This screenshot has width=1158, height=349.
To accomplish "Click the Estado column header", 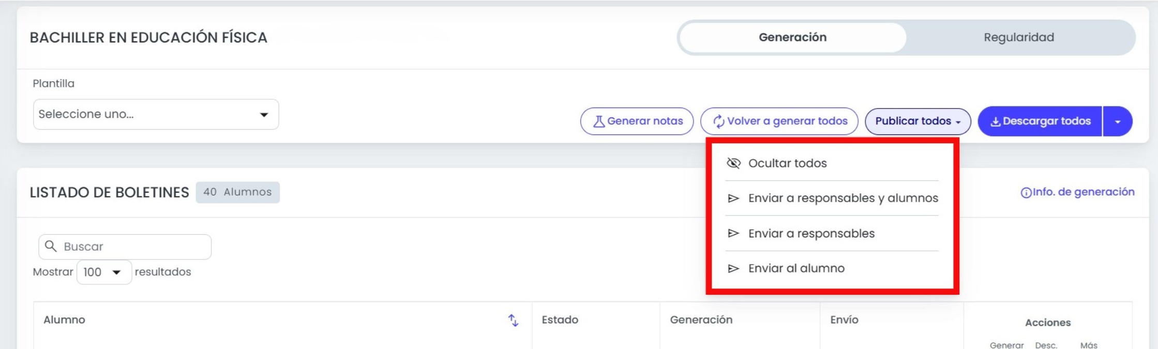I will click(560, 320).
